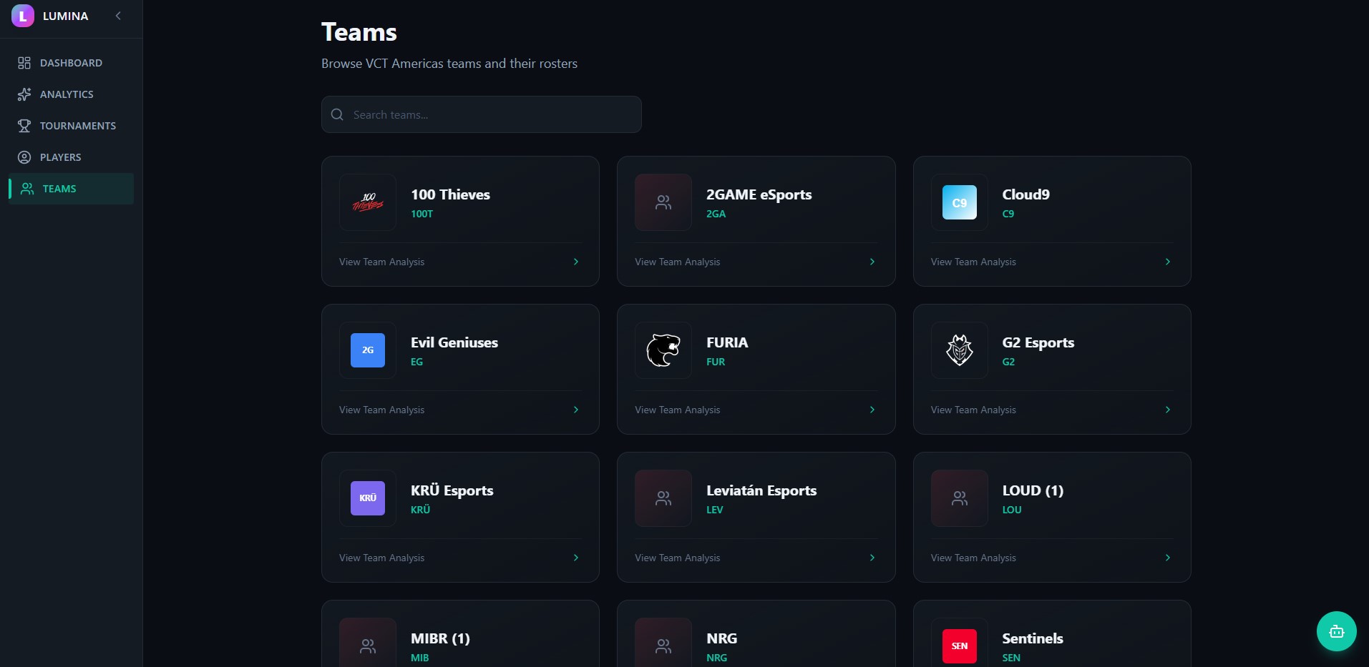Image resolution: width=1369 pixels, height=667 pixels.
Task: Click the FURIA panther logo
Action: click(x=663, y=350)
